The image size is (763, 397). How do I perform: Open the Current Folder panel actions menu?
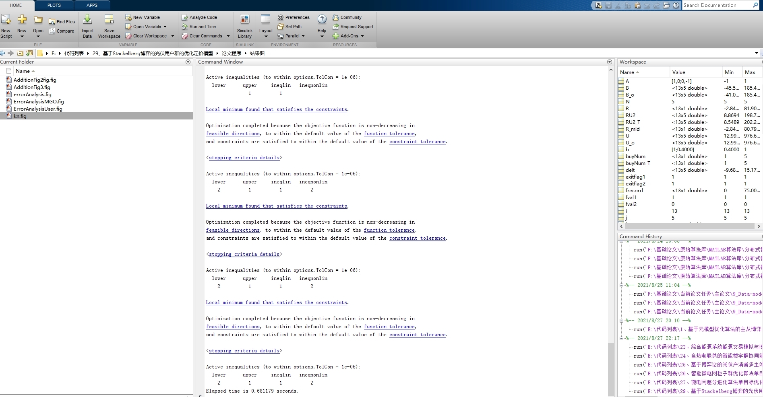188,62
